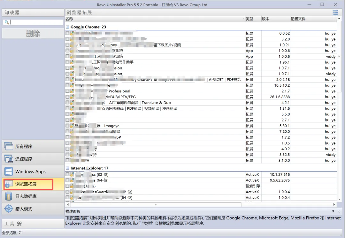Click the 删除 button

pos(33,34)
